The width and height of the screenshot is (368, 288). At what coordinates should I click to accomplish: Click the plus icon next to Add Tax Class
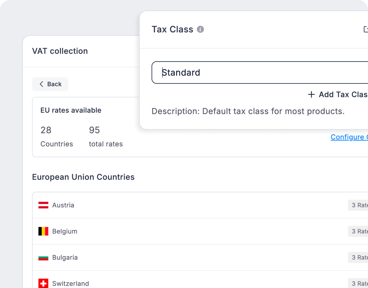click(x=311, y=95)
